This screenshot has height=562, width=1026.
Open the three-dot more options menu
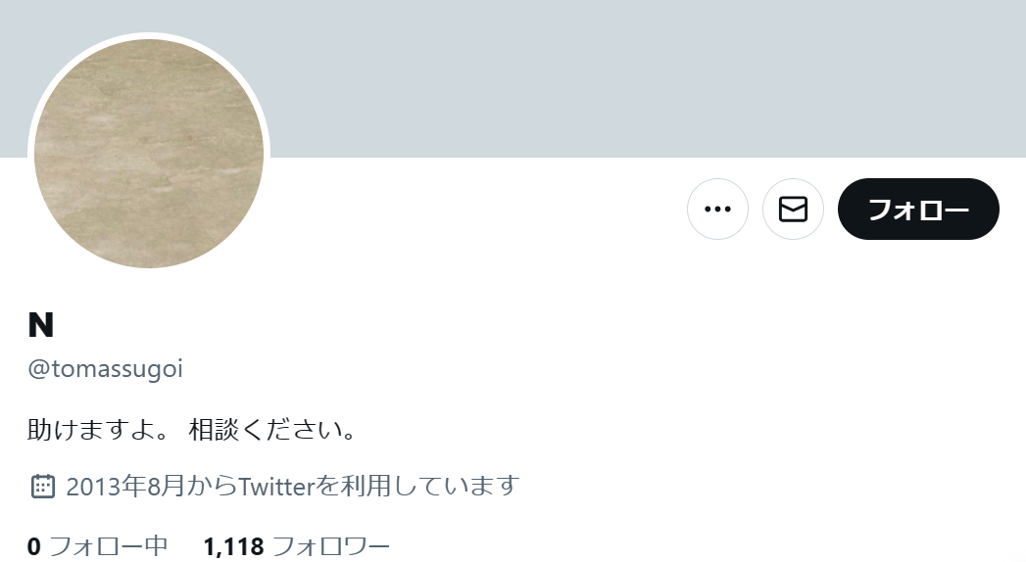[x=717, y=210]
